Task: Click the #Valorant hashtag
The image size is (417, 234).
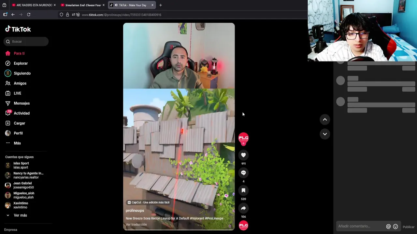Action: tap(197, 218)
